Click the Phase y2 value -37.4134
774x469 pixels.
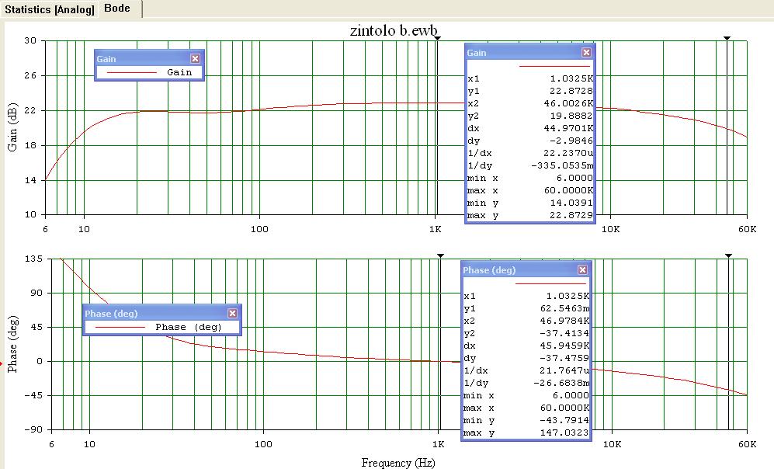pos(564,333)
